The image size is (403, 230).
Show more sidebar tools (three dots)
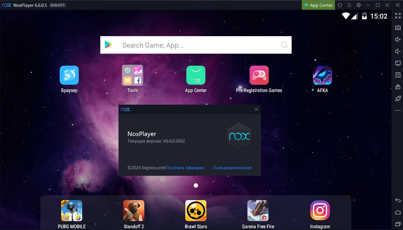click(398, 110)
